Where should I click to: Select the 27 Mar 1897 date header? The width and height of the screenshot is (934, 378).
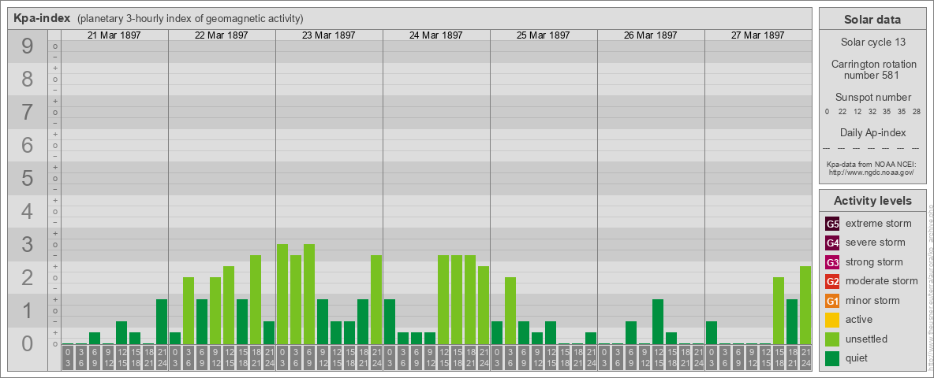pyautogui.click(x=757, y=35)
